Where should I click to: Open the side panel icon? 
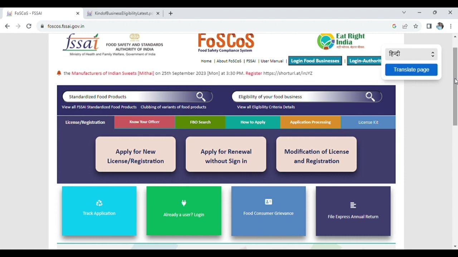(x=429, y=26)
